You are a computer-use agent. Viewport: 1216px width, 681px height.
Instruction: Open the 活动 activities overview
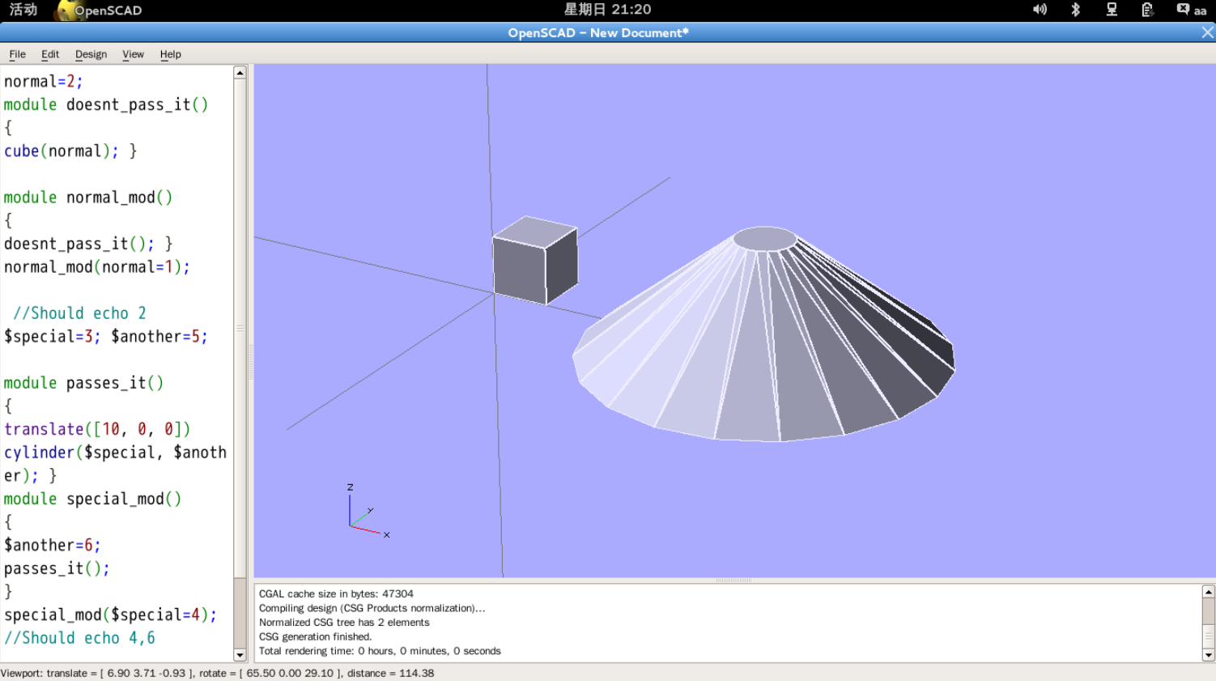tap(23, 10)
